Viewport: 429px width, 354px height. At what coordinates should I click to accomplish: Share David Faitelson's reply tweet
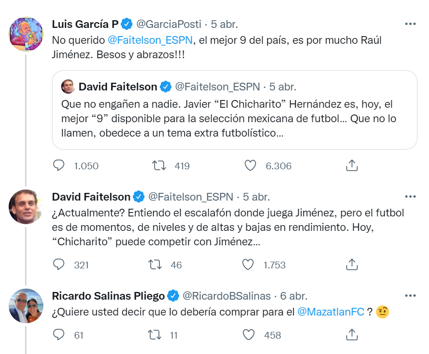352,265
